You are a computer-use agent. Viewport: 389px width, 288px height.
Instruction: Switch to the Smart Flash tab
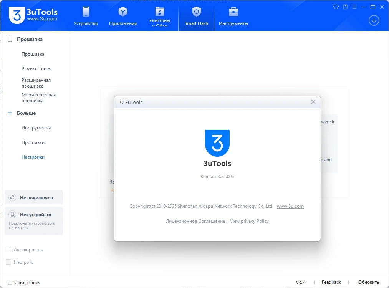(196, 16)
